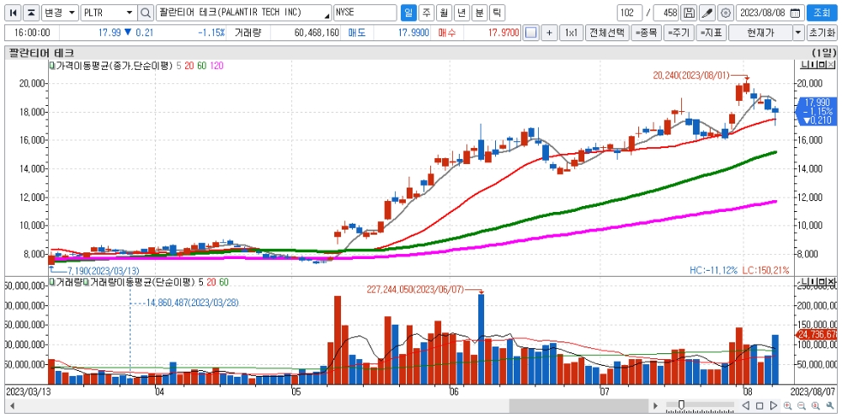Open the calendar date picker icon
Screen dimensions: 842x418
pyautogui.click(x=796, y=13)
